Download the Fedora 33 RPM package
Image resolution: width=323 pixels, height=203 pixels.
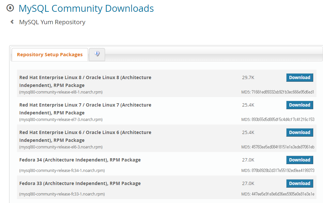coord(300,183)
